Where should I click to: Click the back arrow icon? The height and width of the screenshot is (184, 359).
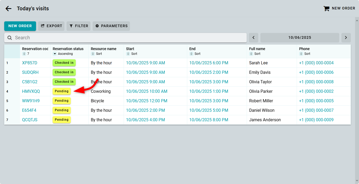point(8,8)
